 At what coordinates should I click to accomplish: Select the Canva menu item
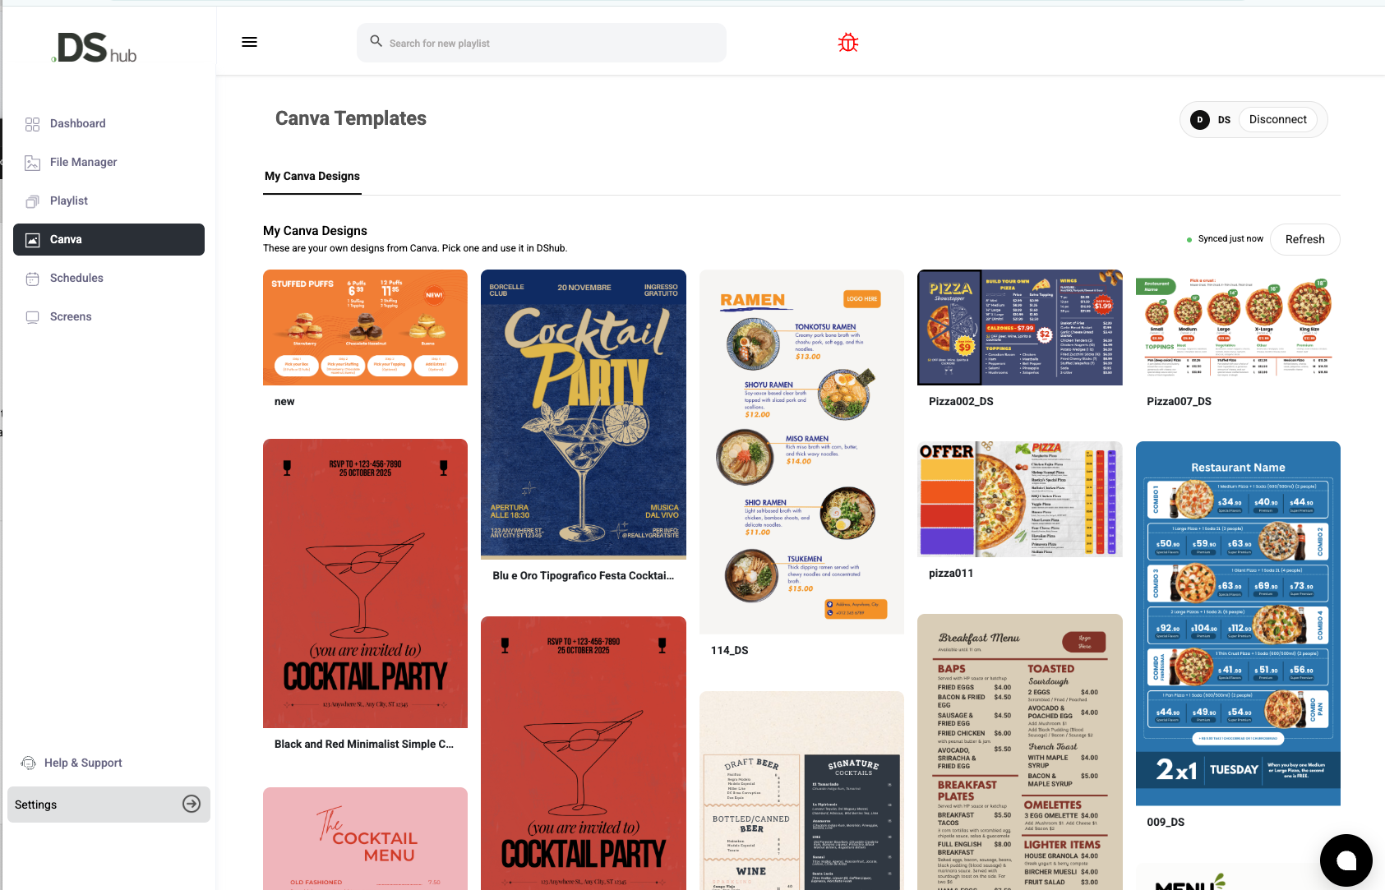108,239
